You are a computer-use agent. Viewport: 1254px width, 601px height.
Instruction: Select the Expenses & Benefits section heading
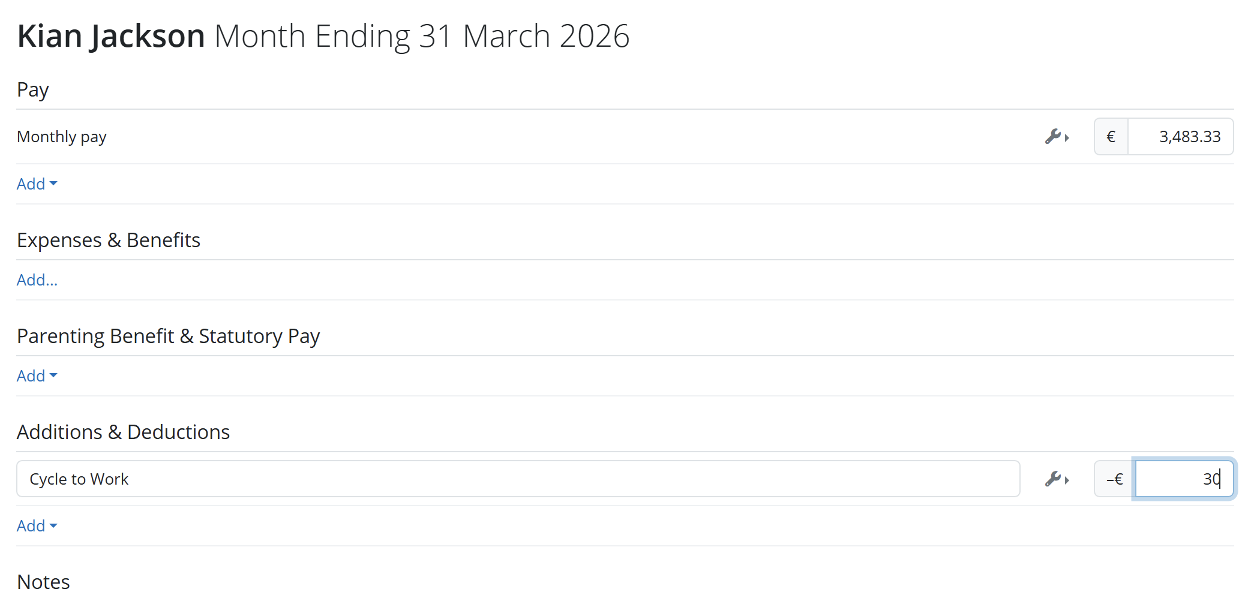(109, 240)
